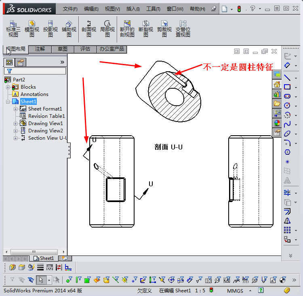
Task: Expand the Drawing View1 node
Action: click(x=16, y=124)
